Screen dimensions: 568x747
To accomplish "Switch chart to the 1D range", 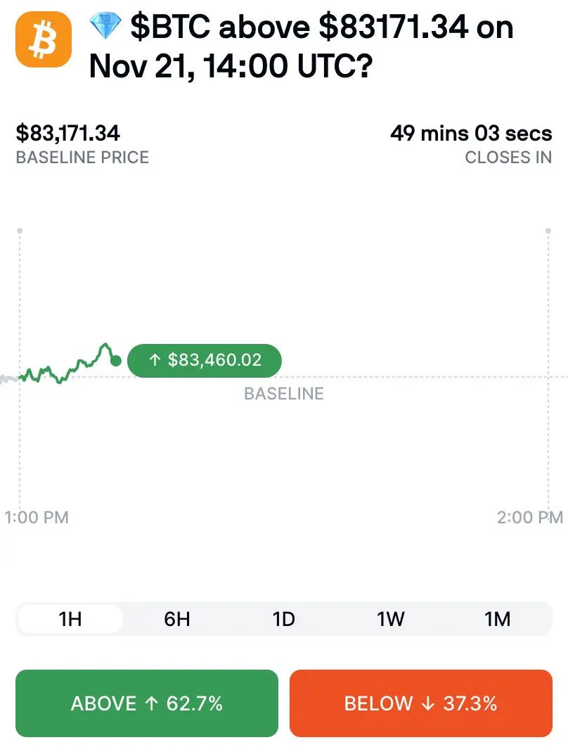I will click(284, 619).
